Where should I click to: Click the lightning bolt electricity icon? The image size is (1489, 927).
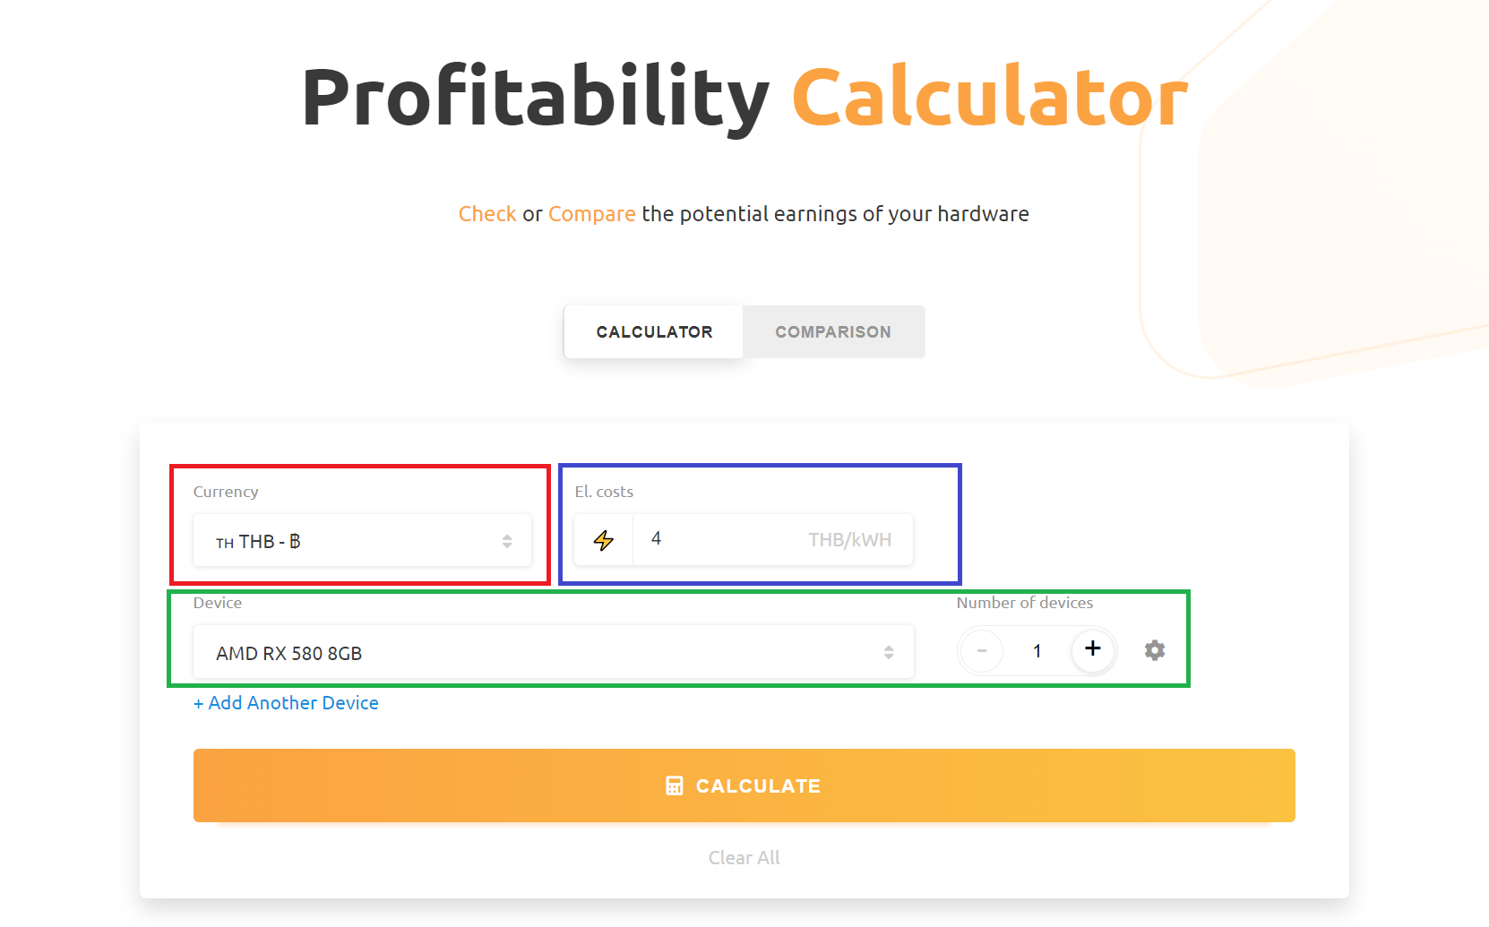(604, 540)
